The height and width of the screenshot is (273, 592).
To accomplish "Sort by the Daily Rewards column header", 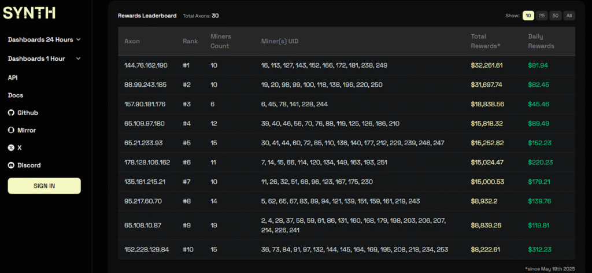I will pyautogui.click(x=541, y=41).
